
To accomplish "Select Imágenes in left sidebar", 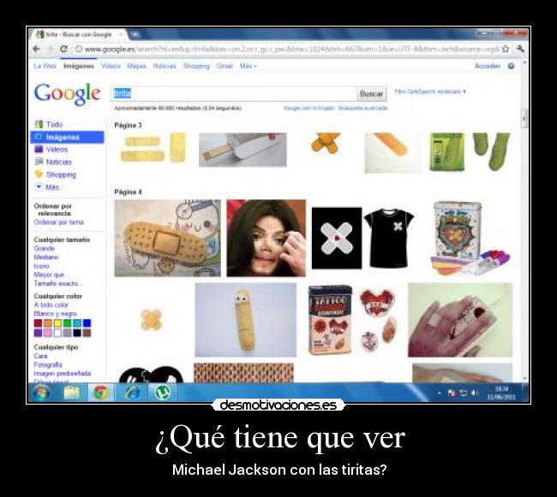I will coord(68,137).
